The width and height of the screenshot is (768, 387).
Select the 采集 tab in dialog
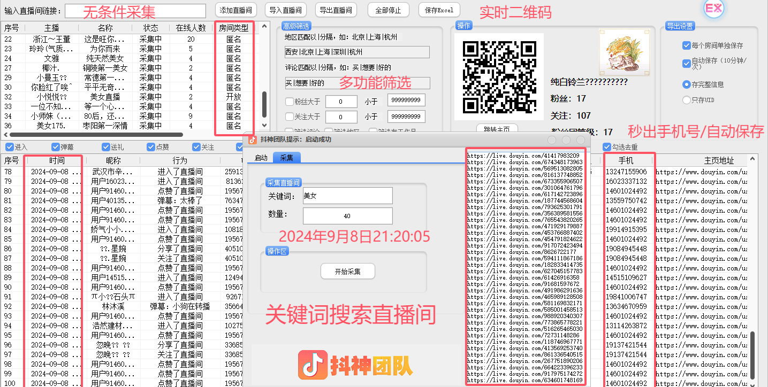click(x=286, y=158)
